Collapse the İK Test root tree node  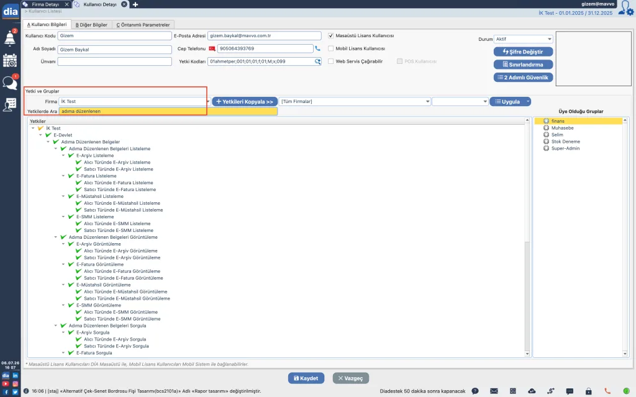(33, 128)
